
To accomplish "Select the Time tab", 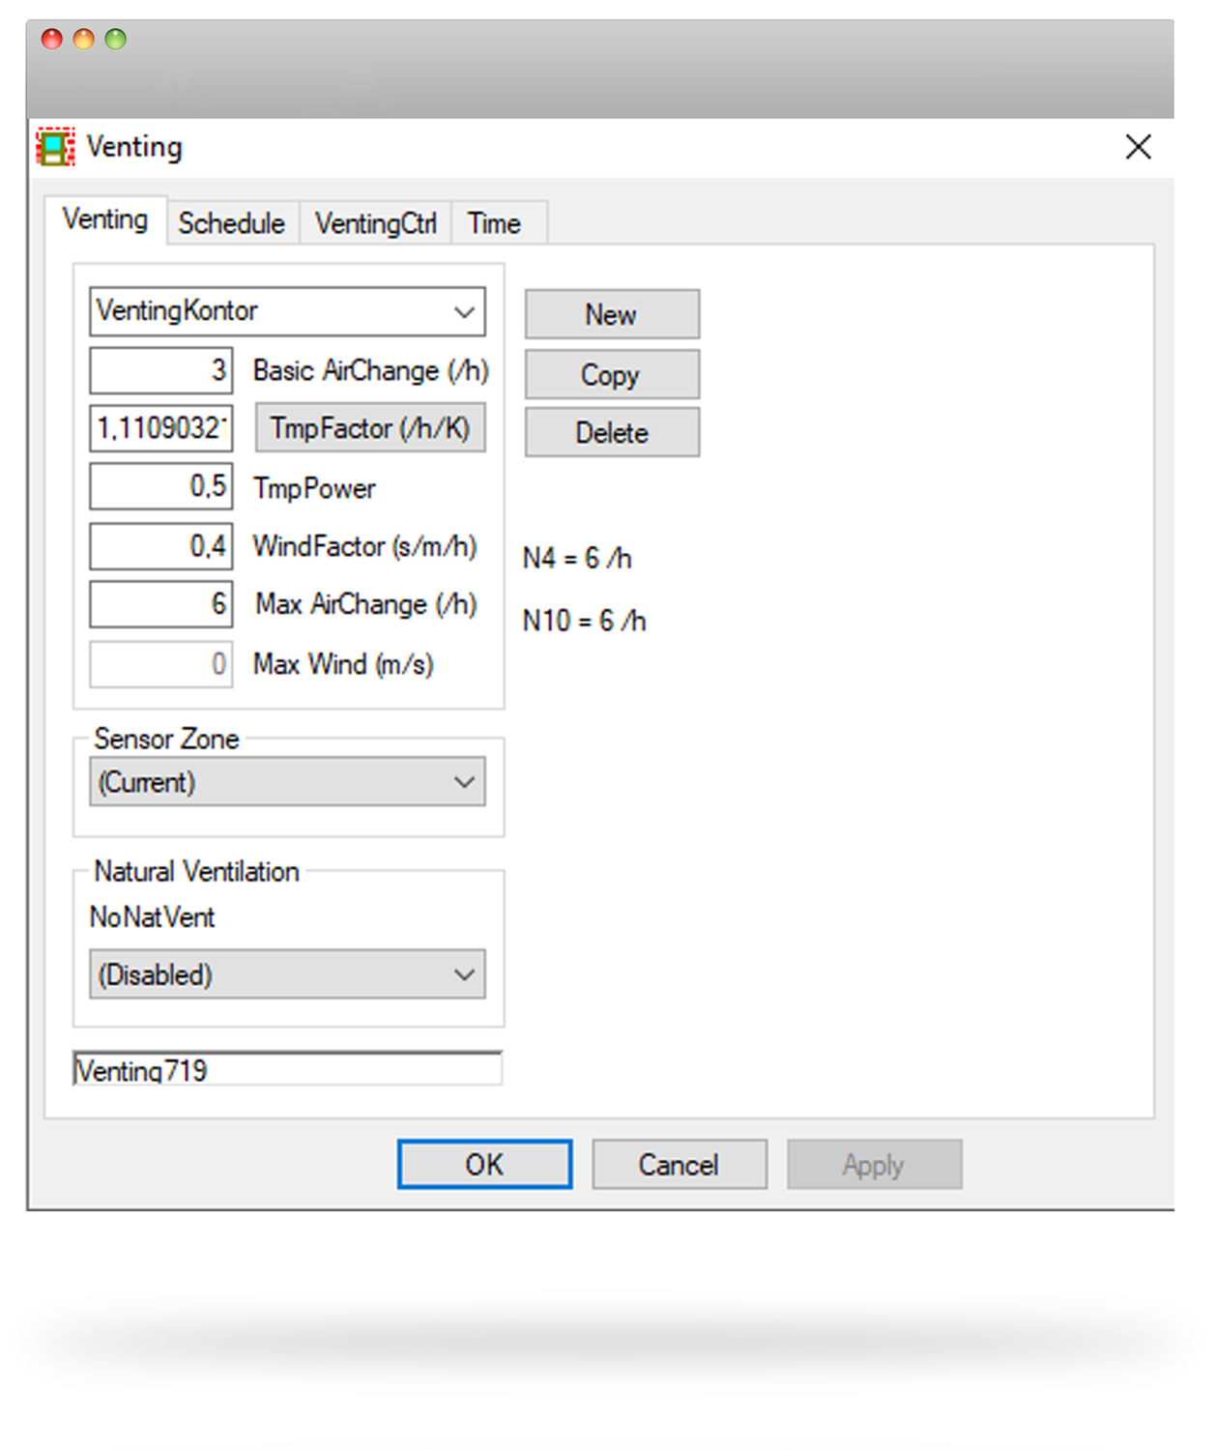I will click(494, 223).
